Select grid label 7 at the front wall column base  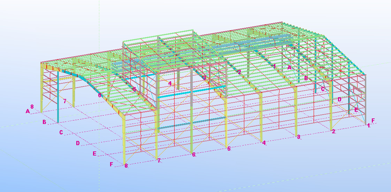(159, 161)
